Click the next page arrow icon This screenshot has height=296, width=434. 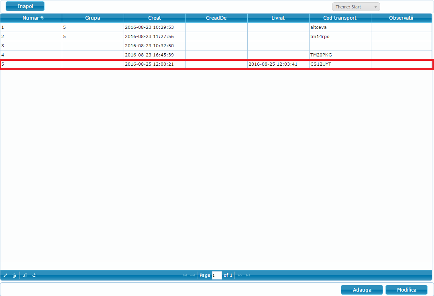(x=240, y=275)
